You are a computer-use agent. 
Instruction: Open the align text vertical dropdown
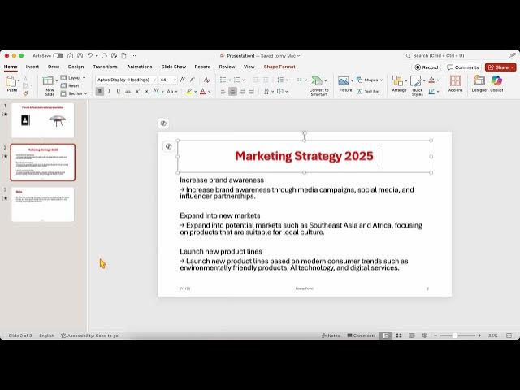point(282,91)
